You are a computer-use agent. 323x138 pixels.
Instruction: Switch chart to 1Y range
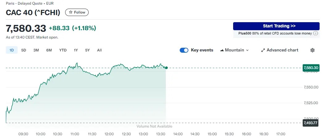pyautogui.click(x=76, y=50)
